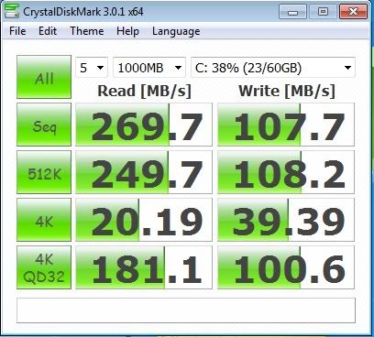Open the 1000MB test size dropdown
Screen dimensions: 374x337
point(149,68)
